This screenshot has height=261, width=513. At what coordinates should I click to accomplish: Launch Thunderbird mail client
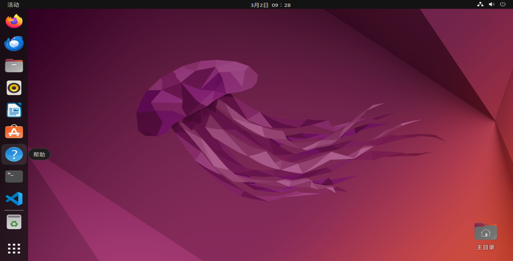(14, 44)
